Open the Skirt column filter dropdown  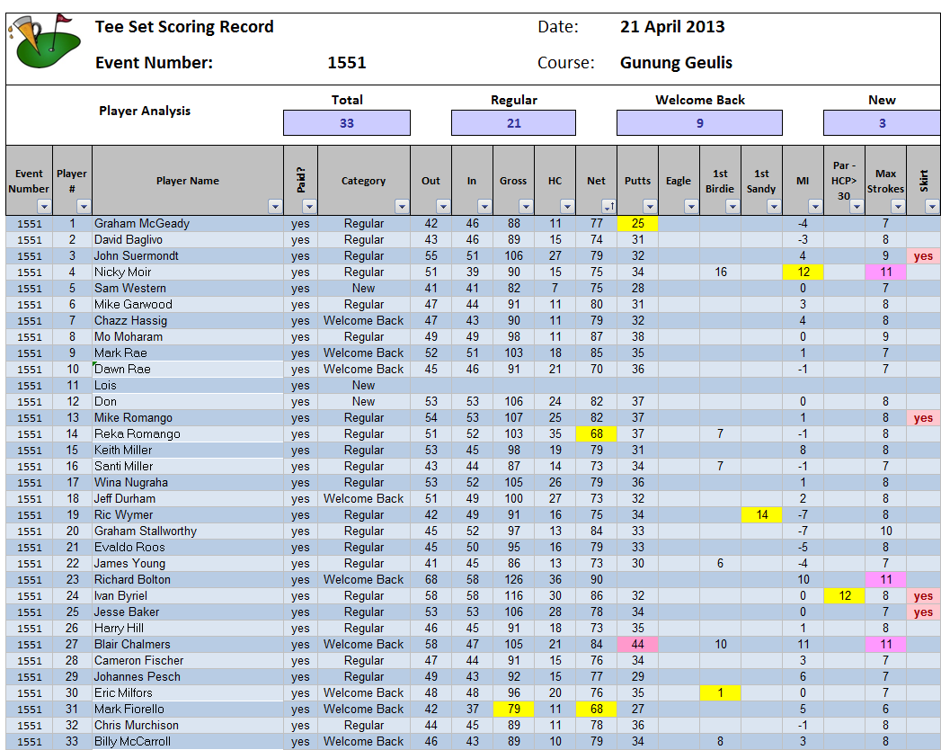tap(932, 207)
